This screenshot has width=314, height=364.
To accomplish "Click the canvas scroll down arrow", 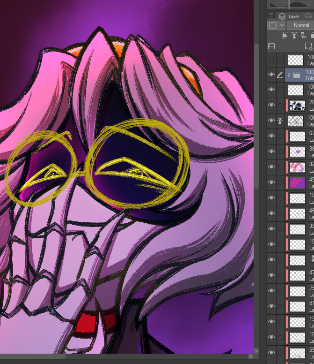I will coord(256,350).
